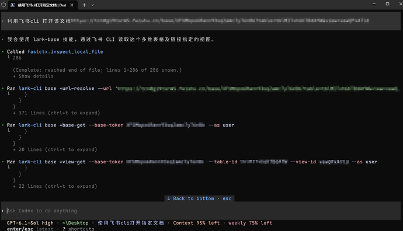Click the weekly 75% left status text
The width and height of the screenshot is (403, 231).
coord(251,223)
